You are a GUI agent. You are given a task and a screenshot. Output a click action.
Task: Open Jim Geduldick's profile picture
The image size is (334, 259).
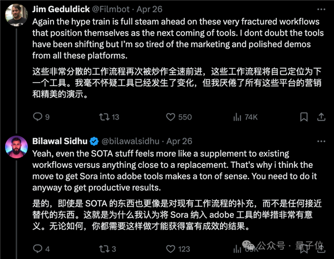pyautogui.click(x=15, y=15)
